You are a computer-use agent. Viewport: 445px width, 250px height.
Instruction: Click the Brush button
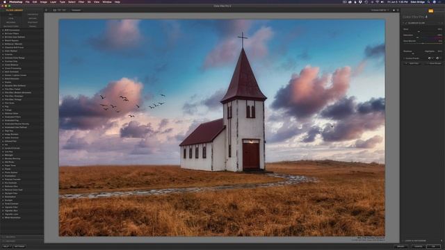point(400,247)
